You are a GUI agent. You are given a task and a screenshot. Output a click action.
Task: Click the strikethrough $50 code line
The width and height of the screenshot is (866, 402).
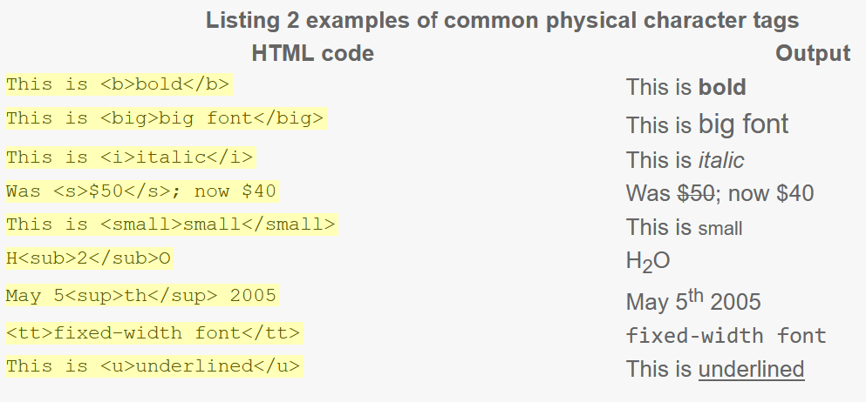click(142, 191)
